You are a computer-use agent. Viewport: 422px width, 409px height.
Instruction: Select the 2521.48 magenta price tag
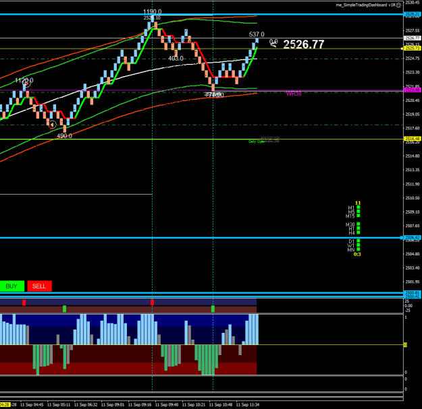[x=413, y=90]
